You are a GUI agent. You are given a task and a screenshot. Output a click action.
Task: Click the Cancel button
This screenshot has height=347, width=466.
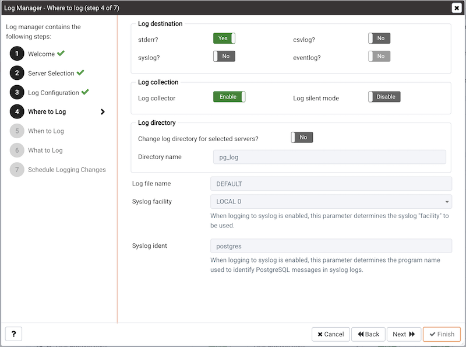[330, 334]
